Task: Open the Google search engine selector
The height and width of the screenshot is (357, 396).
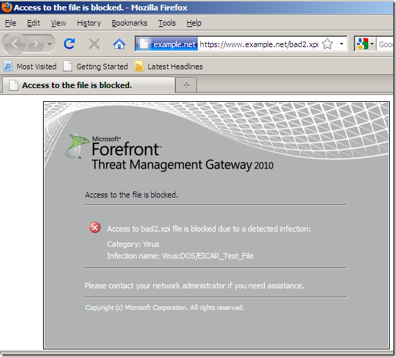Action: click(365, 44)
